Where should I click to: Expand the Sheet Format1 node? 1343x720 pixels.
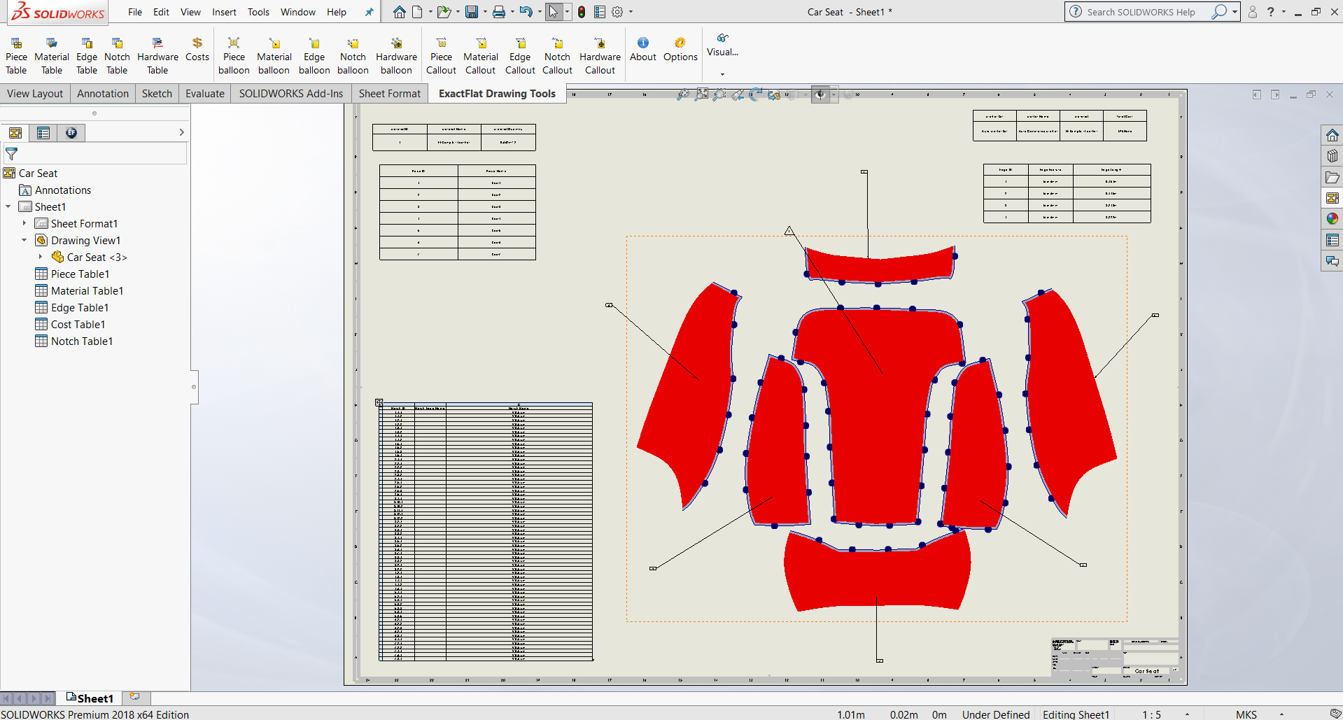point(24,224)
